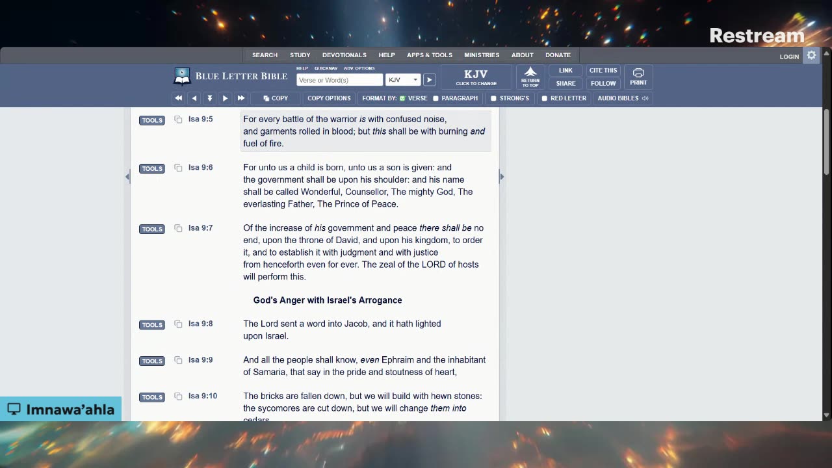Click the Share button
Screen dimensions: 832x468
coord(565,83)
